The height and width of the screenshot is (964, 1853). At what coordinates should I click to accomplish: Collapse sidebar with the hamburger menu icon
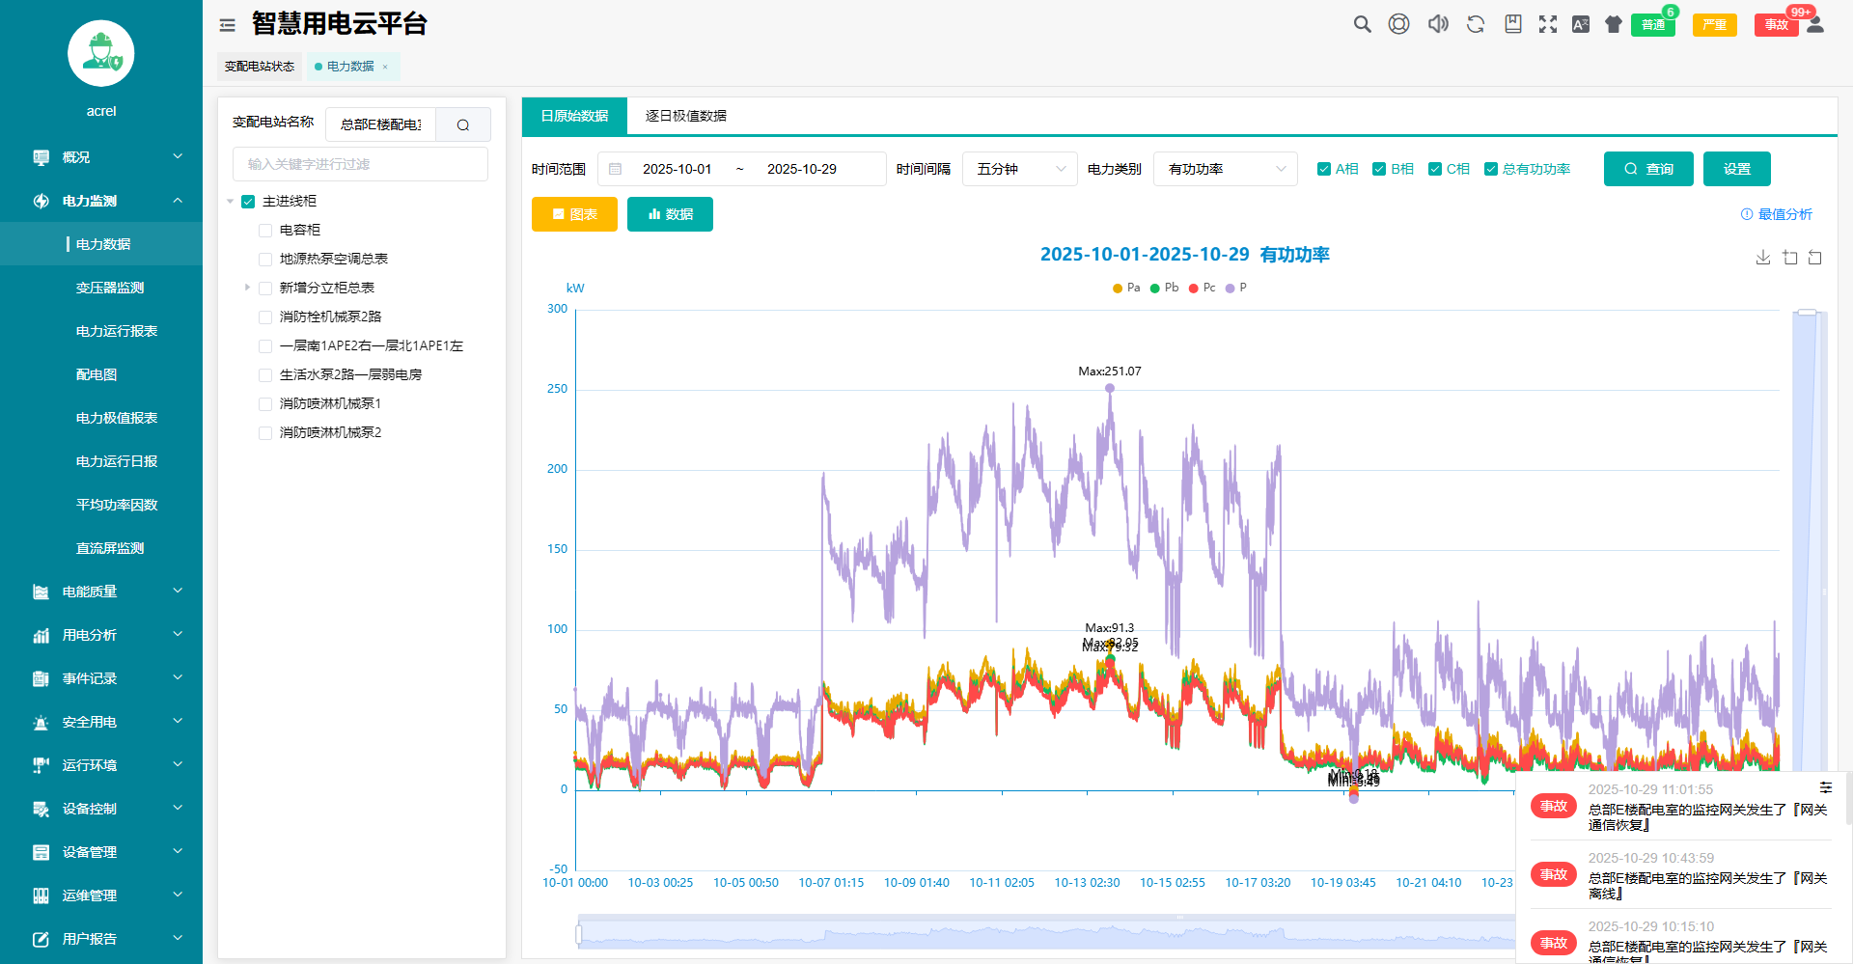pyautogui.click(x=228, y=25)
